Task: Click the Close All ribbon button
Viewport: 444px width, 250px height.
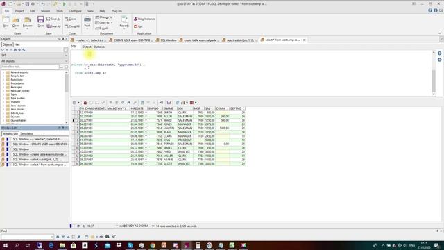Action: pos(72,26)
